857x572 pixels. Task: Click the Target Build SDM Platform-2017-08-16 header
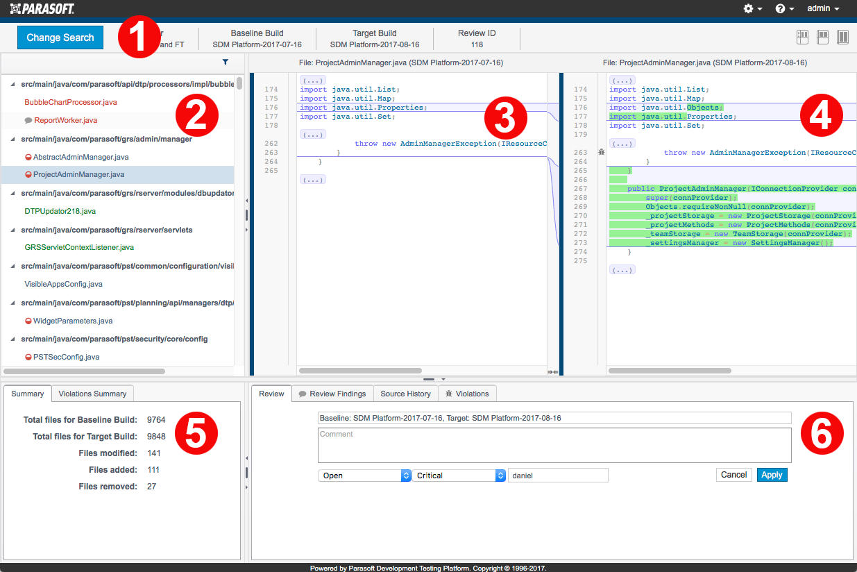coord(375,38)
